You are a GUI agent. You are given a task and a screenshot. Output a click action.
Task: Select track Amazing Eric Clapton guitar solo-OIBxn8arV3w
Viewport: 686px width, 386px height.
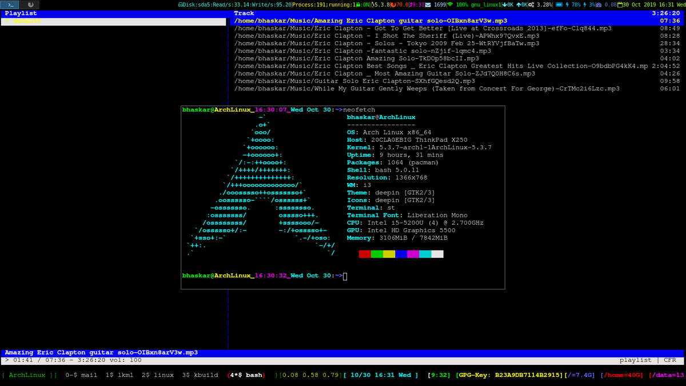click(x=456, y=21)
